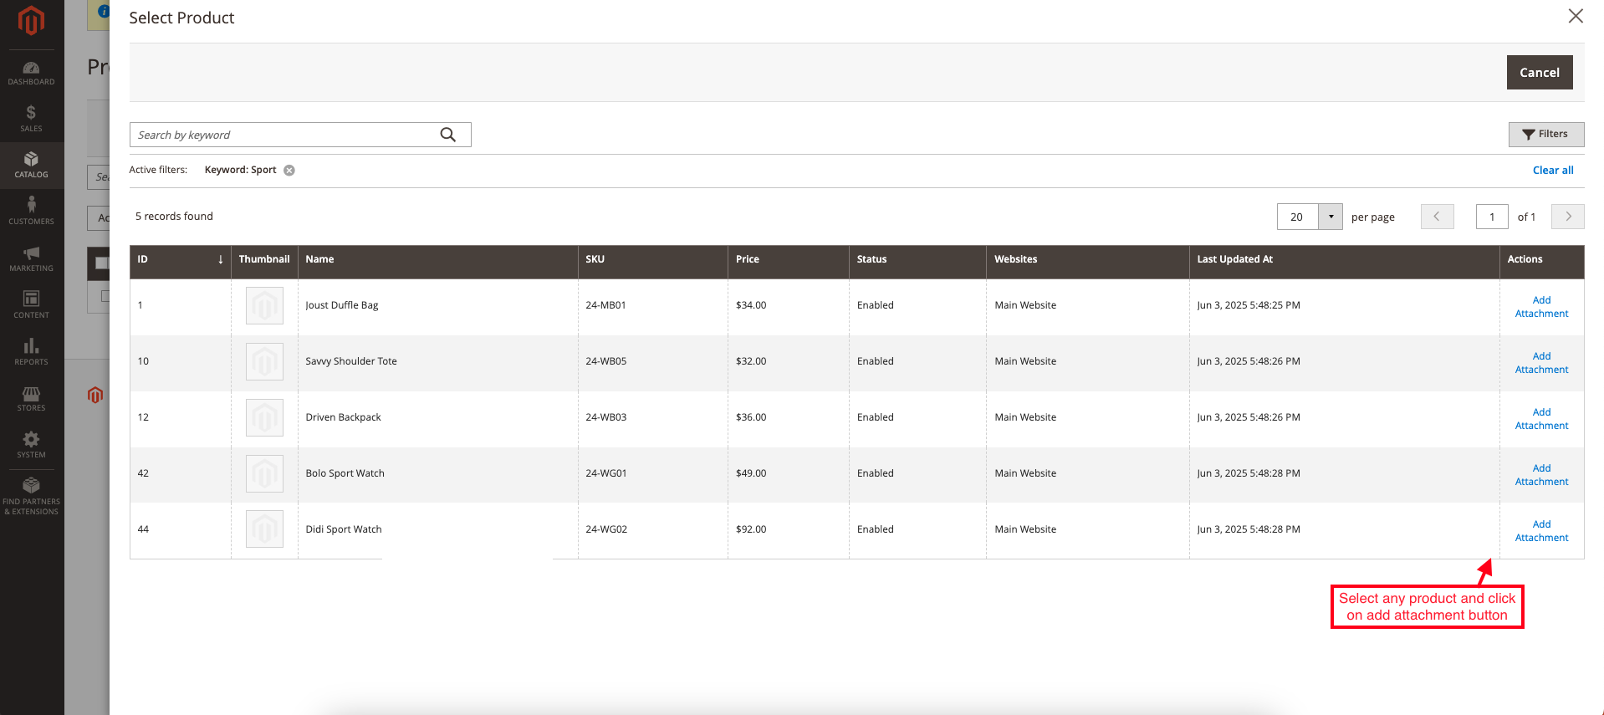Add Attachment for Didi Sport Watch
Viewport: 1604px width, 715px height.
click(1541, 531)
